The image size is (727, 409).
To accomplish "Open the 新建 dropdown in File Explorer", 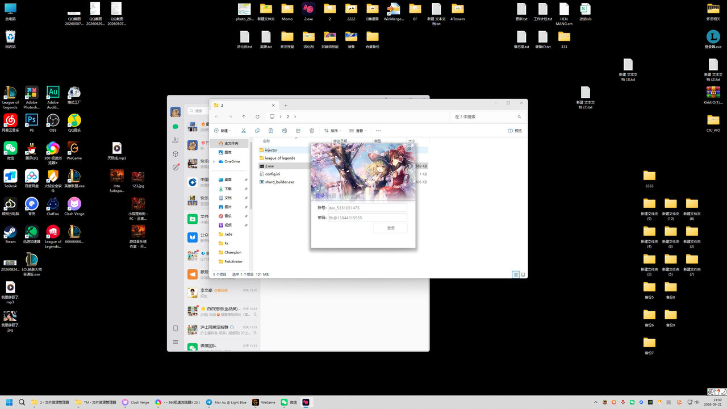I will pyautogui.click(x=222, y=131).
